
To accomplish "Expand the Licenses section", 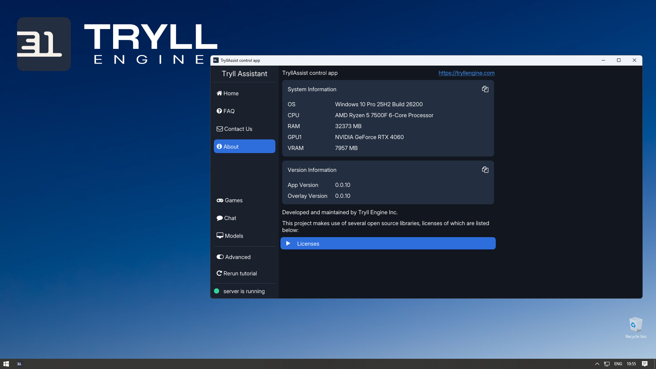I will tap(388, 243).
